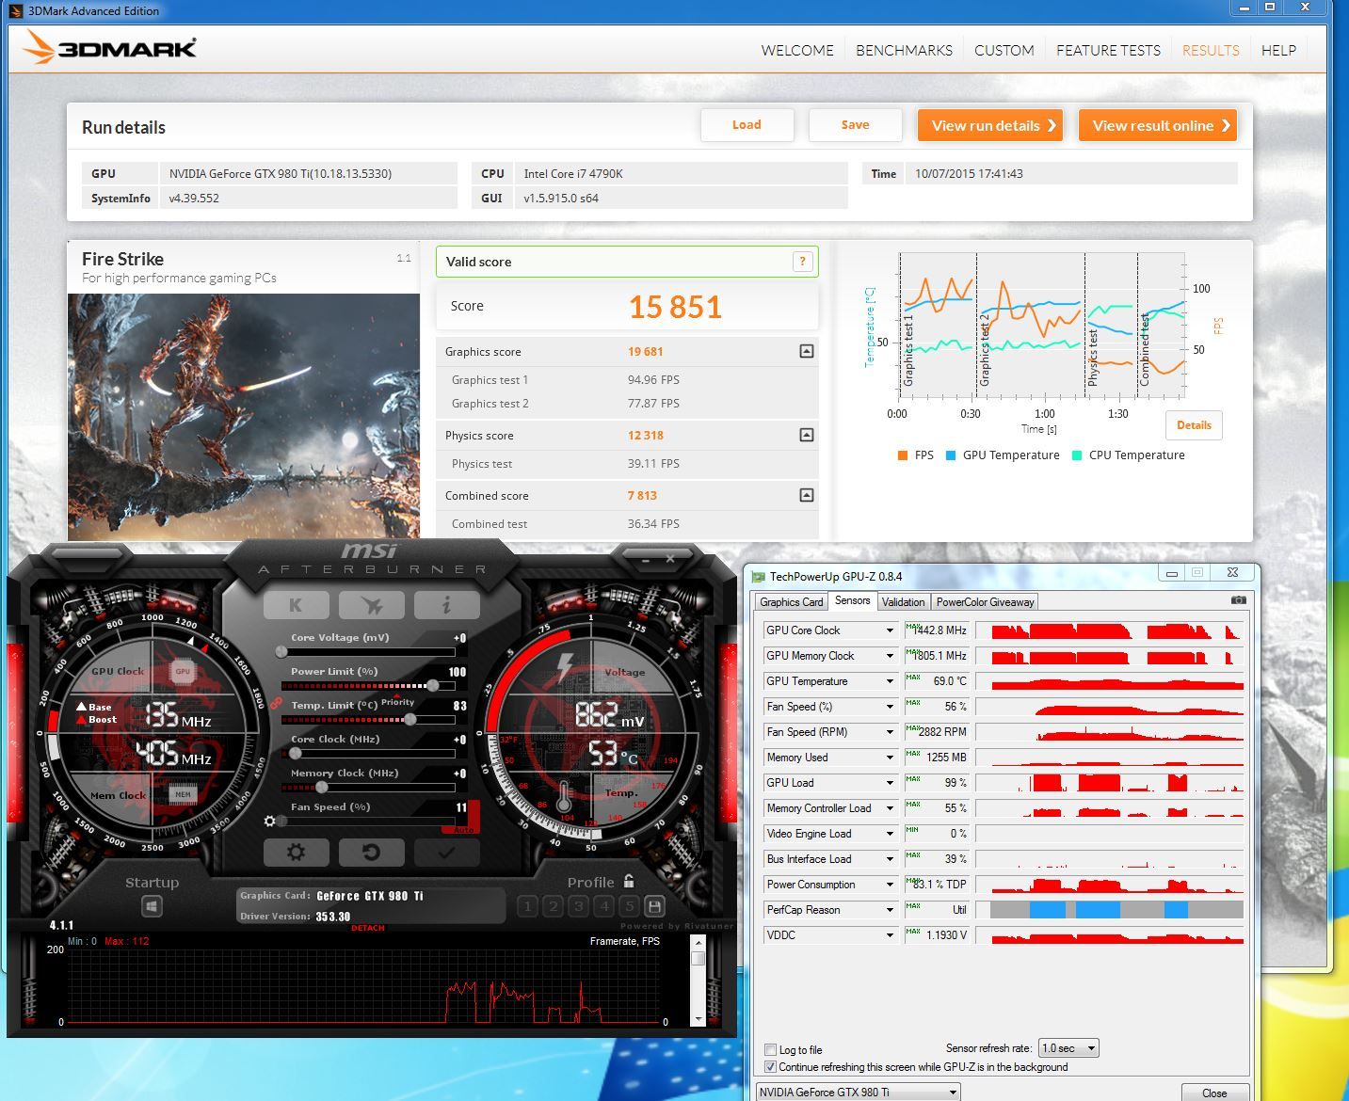The width and height of the screenshot is (1349, 1101).
Task: Open the Fan Speed (RPM) sensor dropdown
Action: (x=889, y=732)
